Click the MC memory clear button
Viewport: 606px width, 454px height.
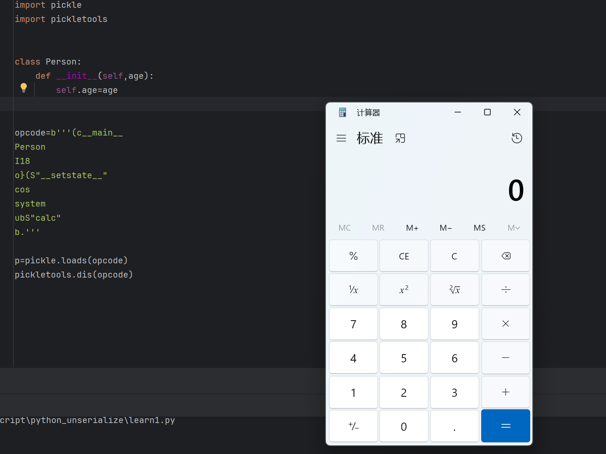344,228
